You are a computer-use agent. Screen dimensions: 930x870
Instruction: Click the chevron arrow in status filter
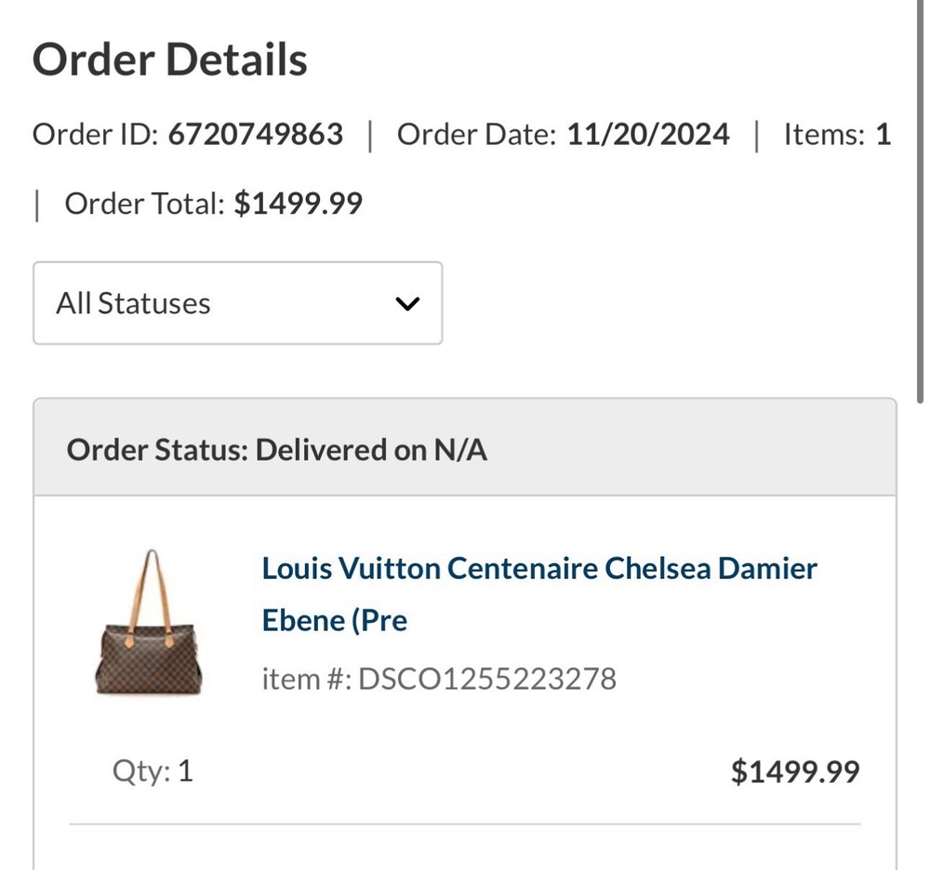[x=407, y=304]
